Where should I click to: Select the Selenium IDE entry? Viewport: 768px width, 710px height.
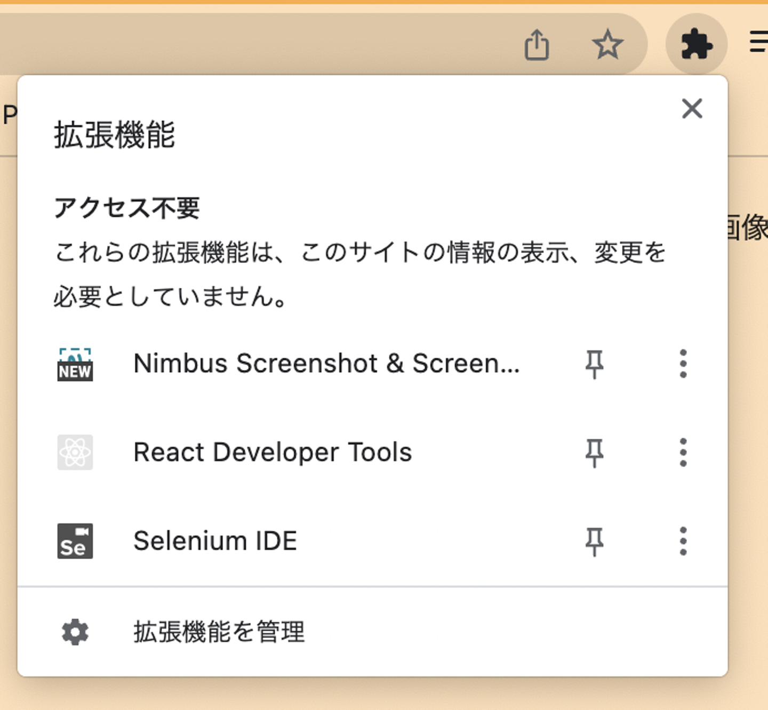tap(215, 541)
